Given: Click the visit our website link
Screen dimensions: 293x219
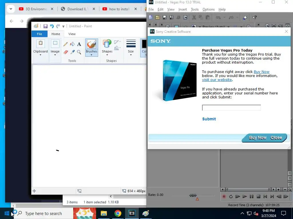Looking at the screenshot, I should click(217, 80).
